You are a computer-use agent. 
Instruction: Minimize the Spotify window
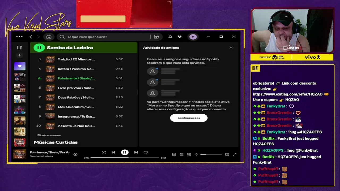209,37
